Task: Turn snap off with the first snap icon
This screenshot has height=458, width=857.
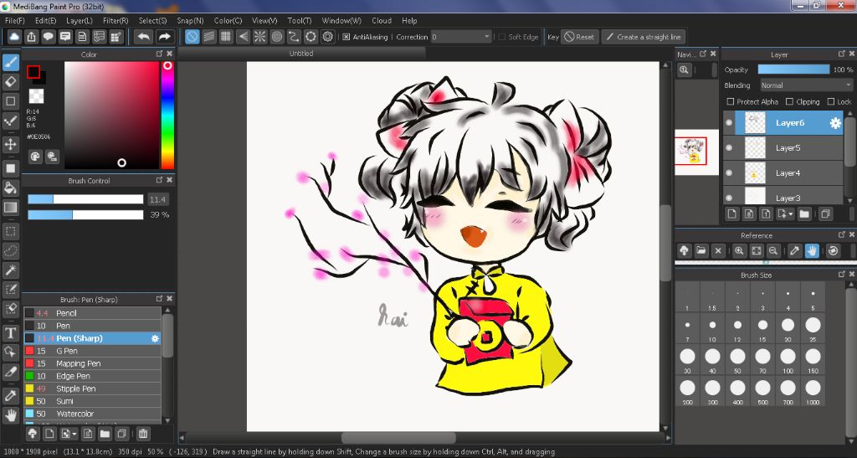Action: (x=192, y=37)
